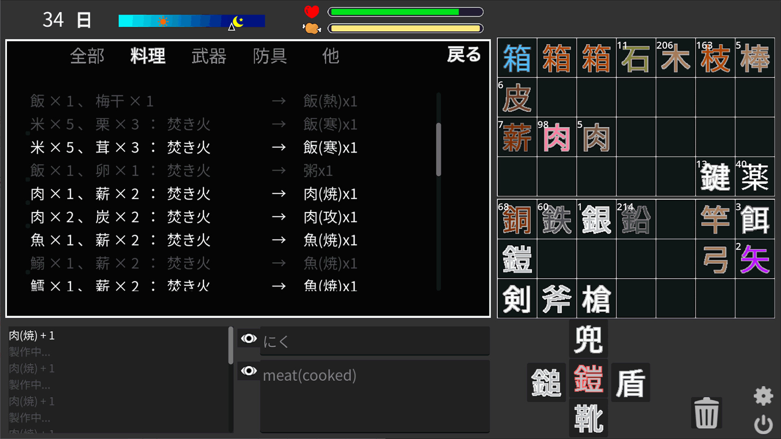Toggle visibility on the にく name field

pyautogui.click(x=249, y=339)
